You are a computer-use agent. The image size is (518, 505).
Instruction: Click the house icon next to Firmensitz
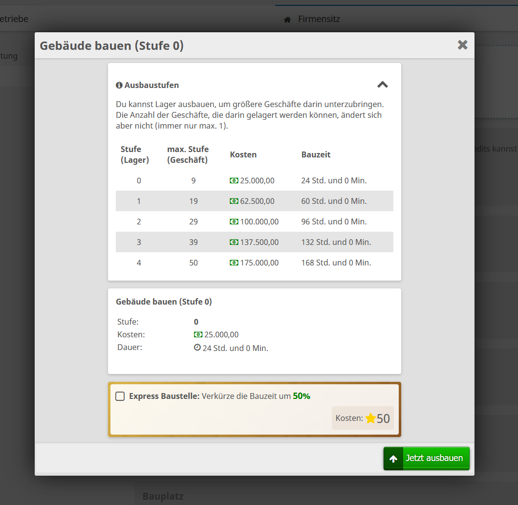pyautogui.click(x=287, y=20)
